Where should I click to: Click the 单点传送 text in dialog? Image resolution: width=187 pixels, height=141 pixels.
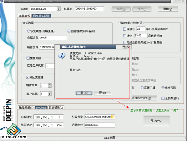pyautogui.click(x=75, y=70)
